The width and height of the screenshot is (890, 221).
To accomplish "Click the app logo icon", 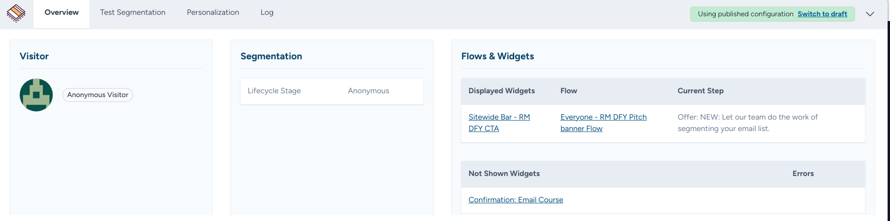I will click(x=16, y=13).
